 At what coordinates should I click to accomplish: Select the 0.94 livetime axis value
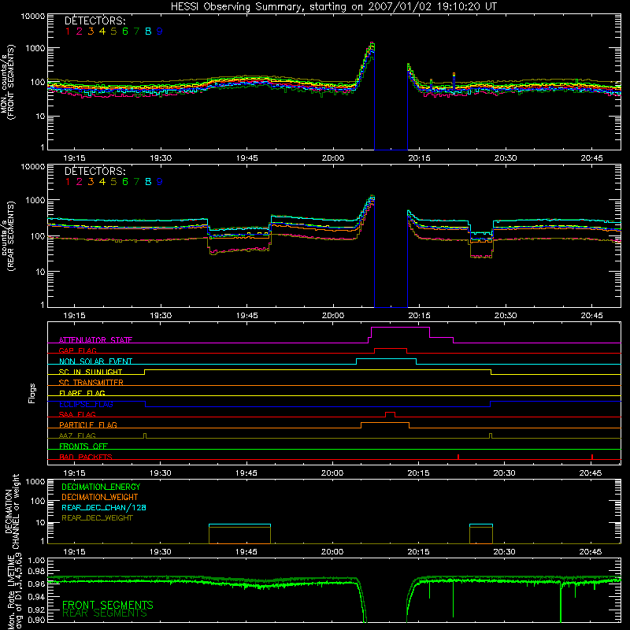tap(36, 596)
